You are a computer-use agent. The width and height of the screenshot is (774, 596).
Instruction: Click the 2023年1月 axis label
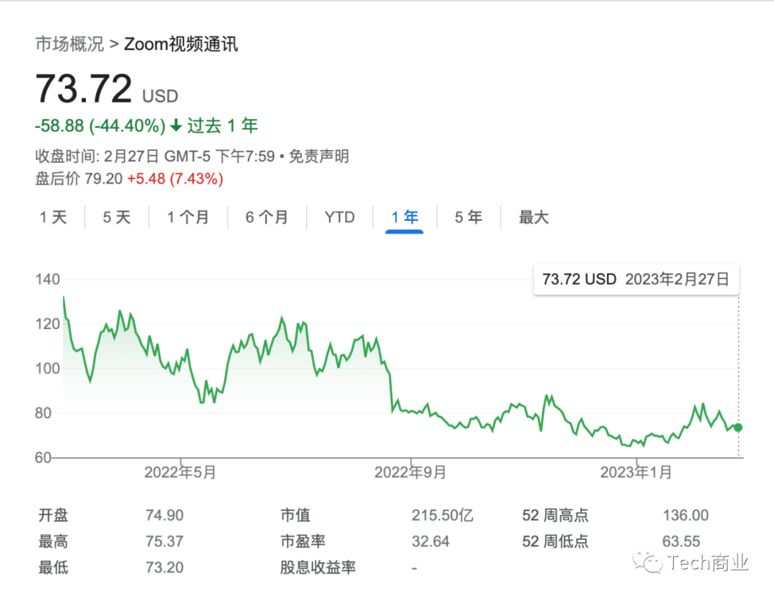[636, 472]
